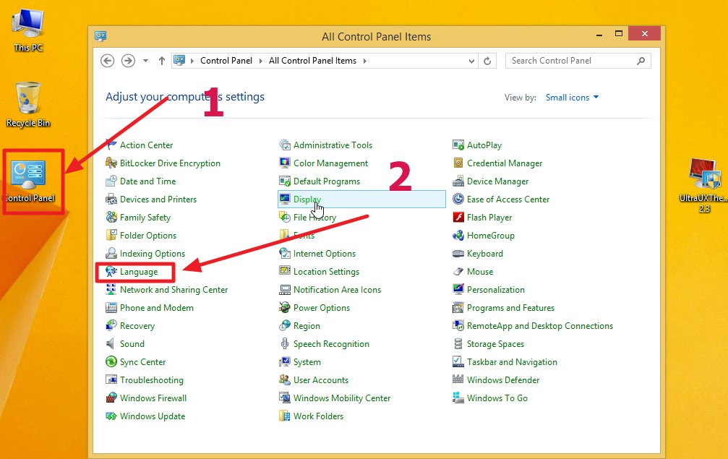Open the UltraUXTheme desktop shortcut
728x459 pixels.
click(x=704, y=185)
